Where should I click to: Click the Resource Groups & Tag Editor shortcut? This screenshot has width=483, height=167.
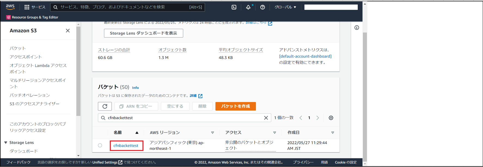32,17
